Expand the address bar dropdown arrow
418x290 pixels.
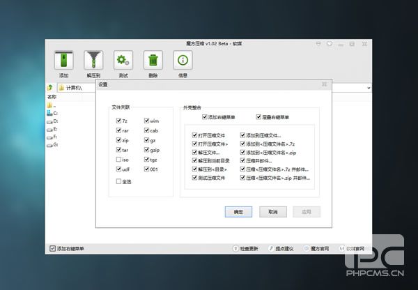pos(369,88)
